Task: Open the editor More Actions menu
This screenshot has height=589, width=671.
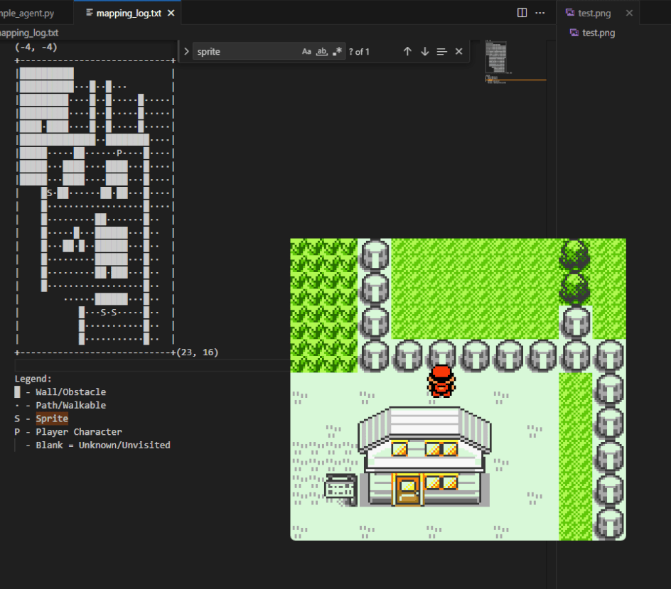Action: (540, 13)
